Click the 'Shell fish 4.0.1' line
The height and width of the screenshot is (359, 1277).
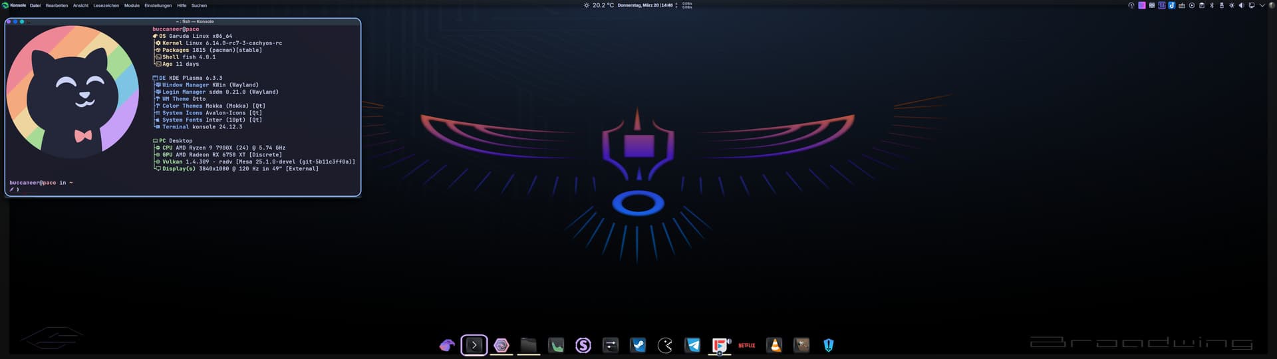click(186, 57)
